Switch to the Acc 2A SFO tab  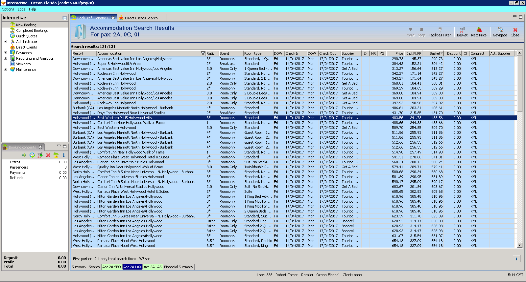tap(111, 267)
